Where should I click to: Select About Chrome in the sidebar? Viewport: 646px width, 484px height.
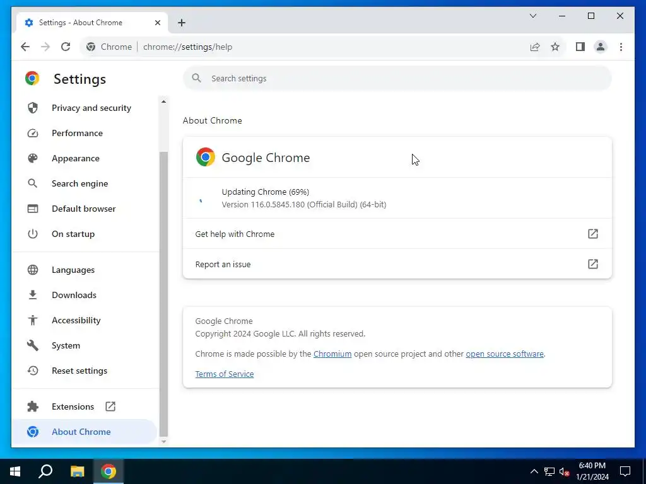[x=85, y=432]
